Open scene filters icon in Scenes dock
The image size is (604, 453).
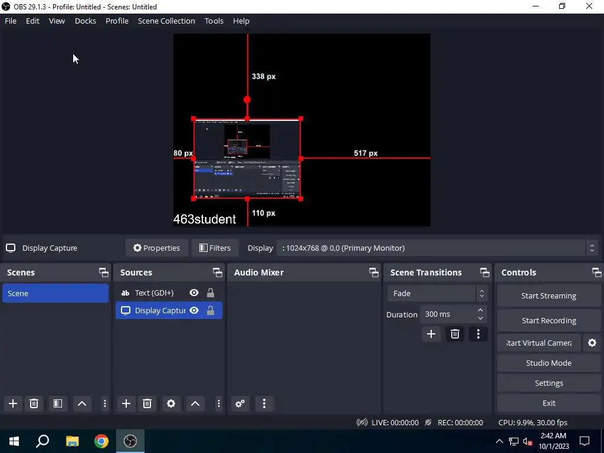[x=58, y=403]
